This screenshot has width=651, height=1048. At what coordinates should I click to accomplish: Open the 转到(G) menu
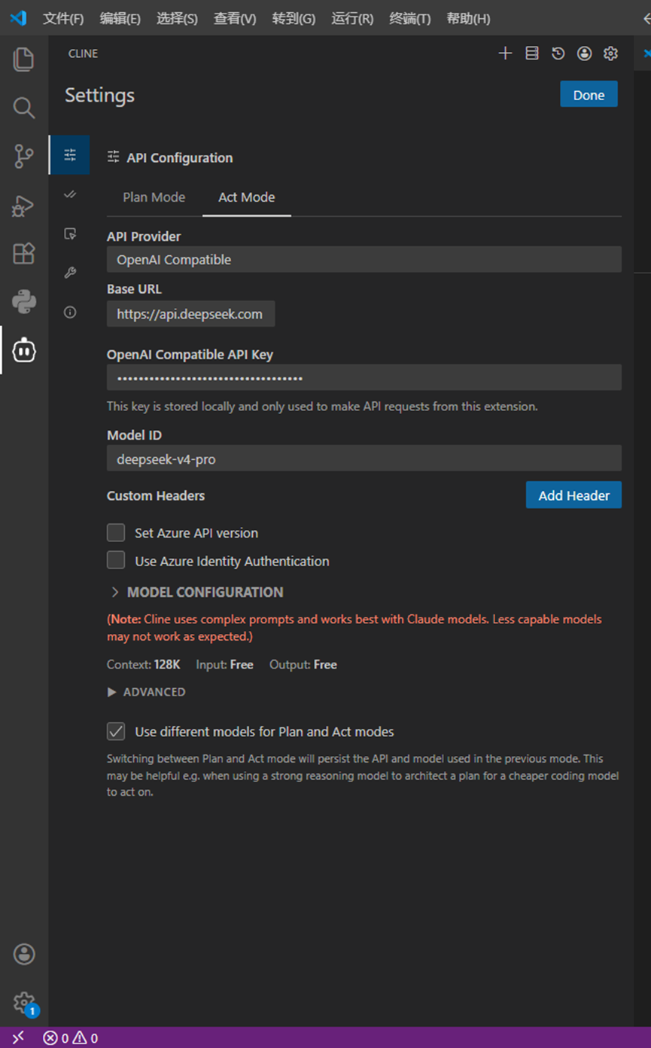pyautogui.click(x=294, y=18)
